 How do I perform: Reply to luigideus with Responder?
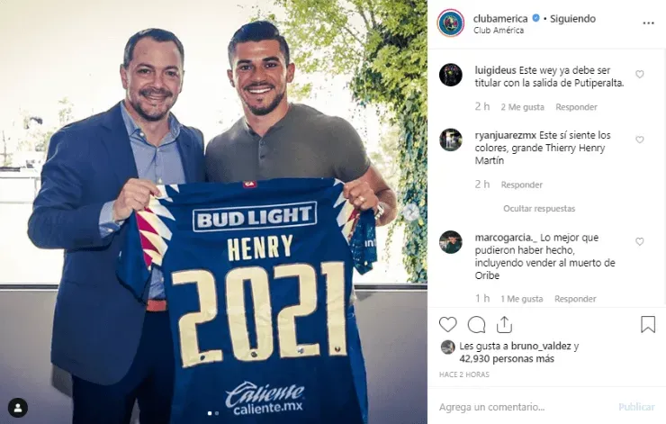click(576, 107)
